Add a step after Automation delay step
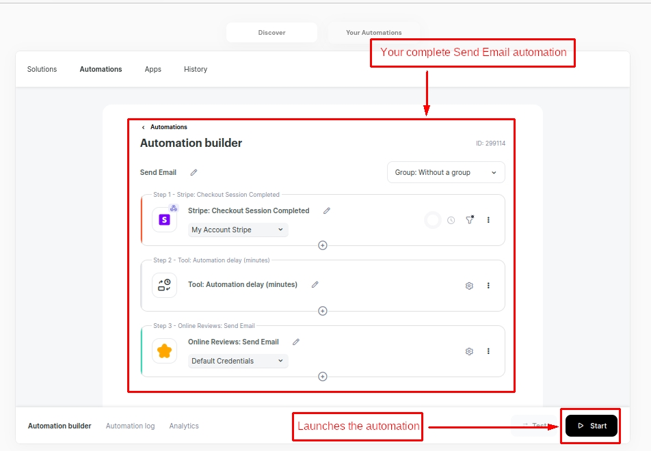This screenshot has height=451, width=651. (x=323, y=311)
